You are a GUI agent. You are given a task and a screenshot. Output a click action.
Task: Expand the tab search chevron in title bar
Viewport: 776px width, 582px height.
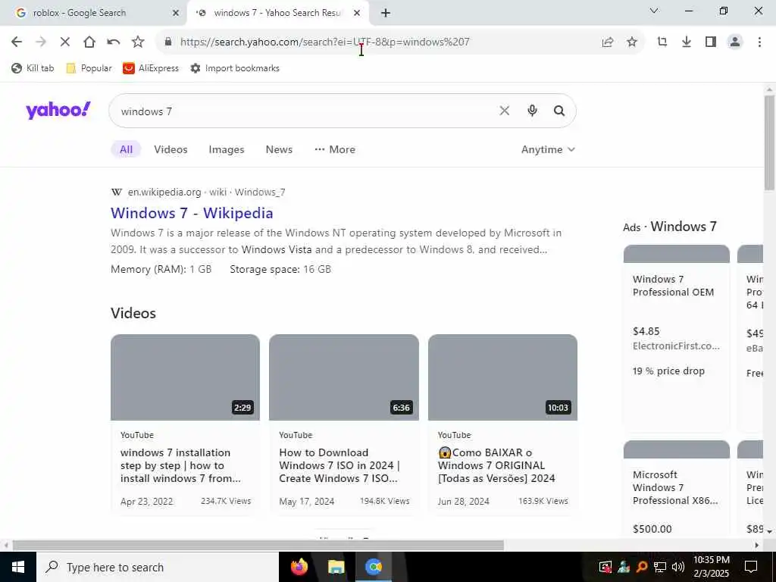[x=654, y=11]
